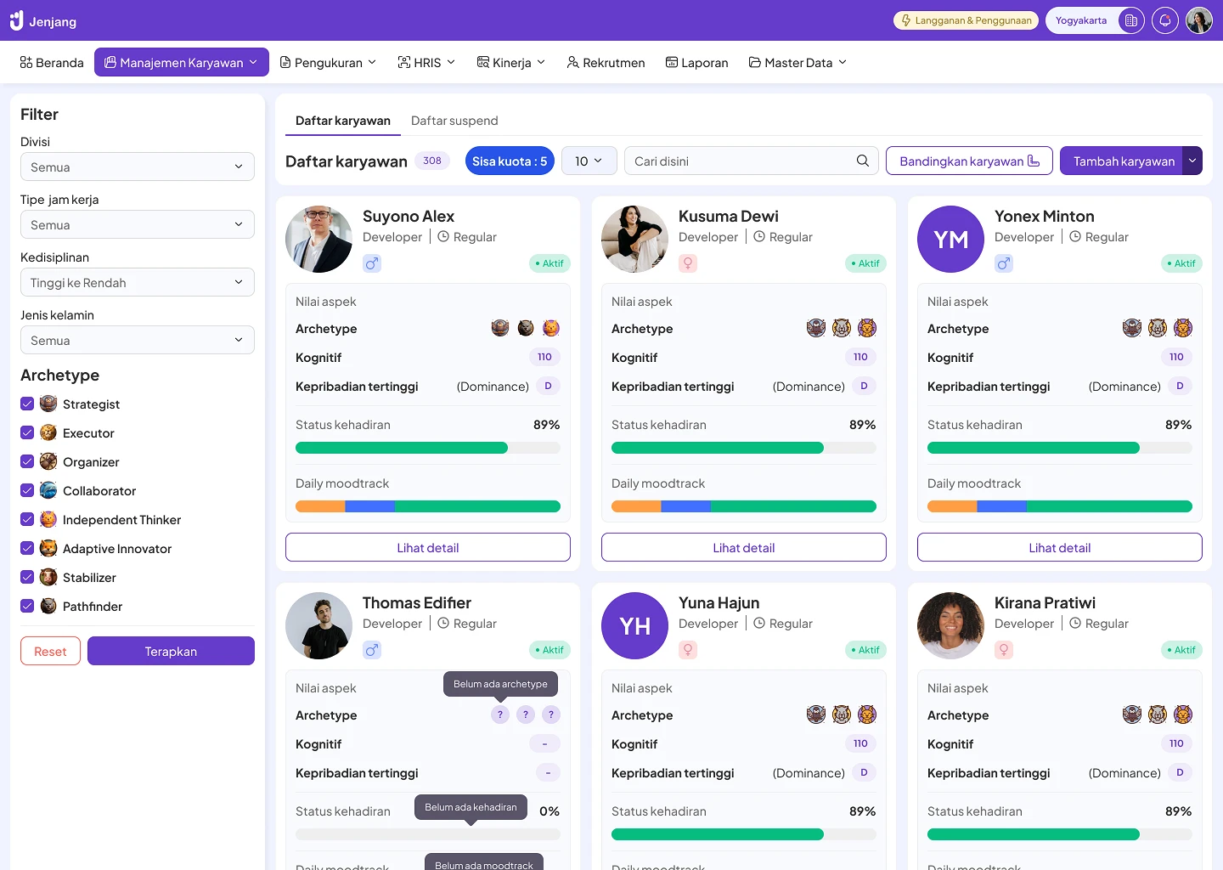Open the user profile avatar in header
1223x870 pixels.
click(1199, 20)
